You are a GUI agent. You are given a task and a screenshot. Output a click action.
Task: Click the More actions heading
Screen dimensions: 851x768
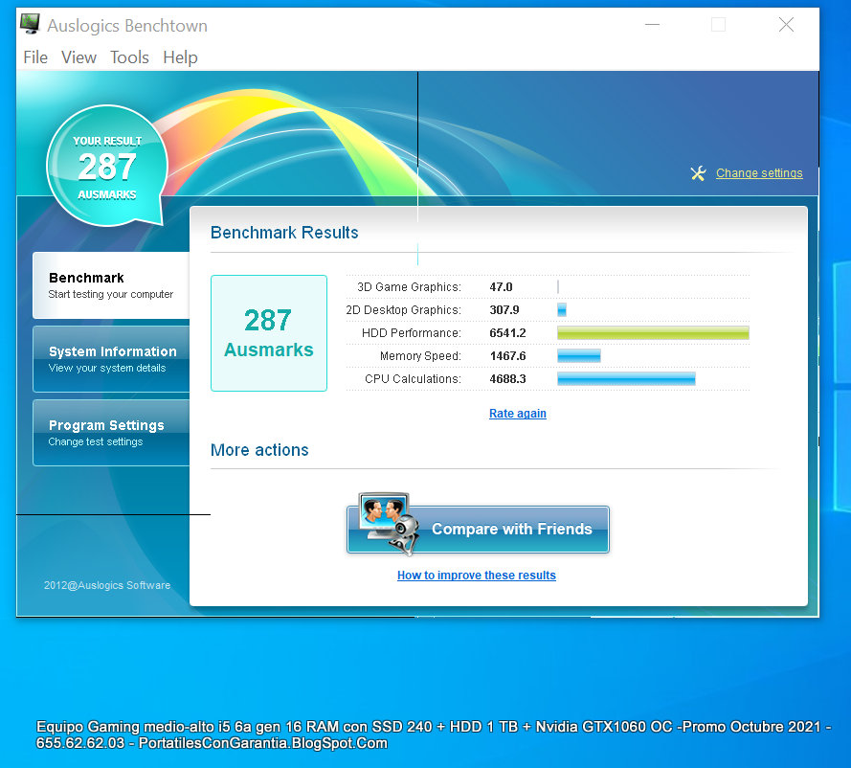point(259,450)
